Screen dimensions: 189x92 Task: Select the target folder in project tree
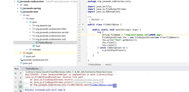(28, 53)
